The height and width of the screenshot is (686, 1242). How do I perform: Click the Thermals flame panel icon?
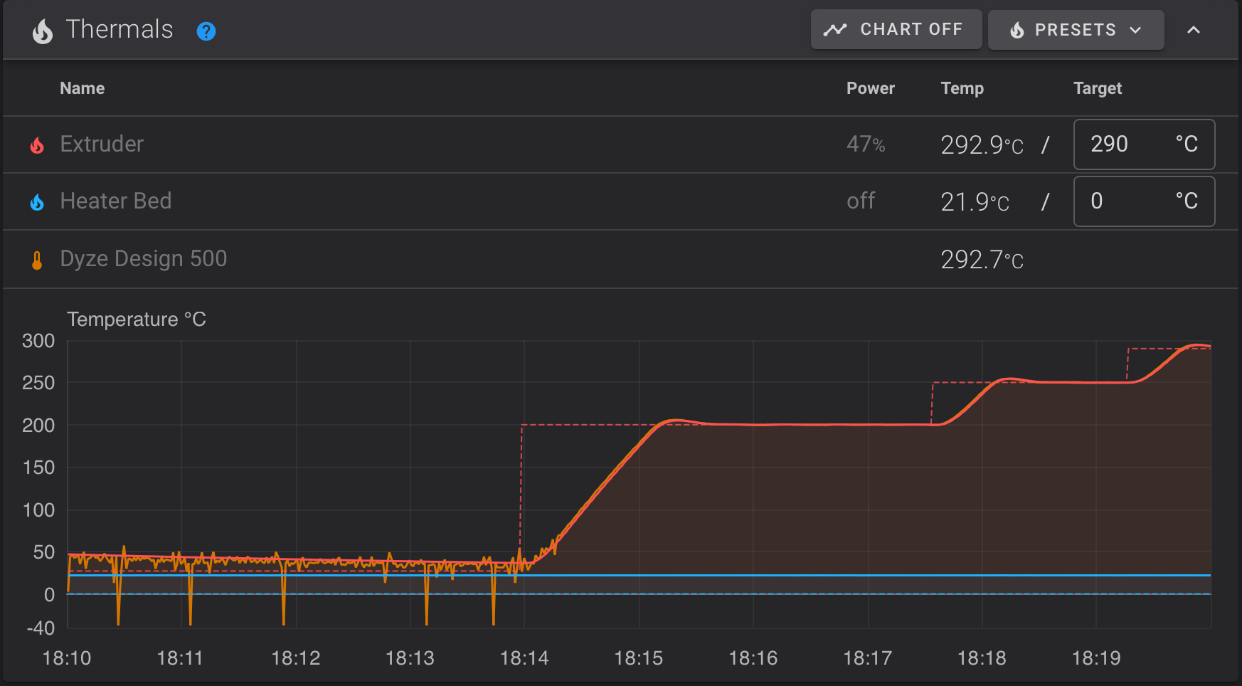point(43,31)
